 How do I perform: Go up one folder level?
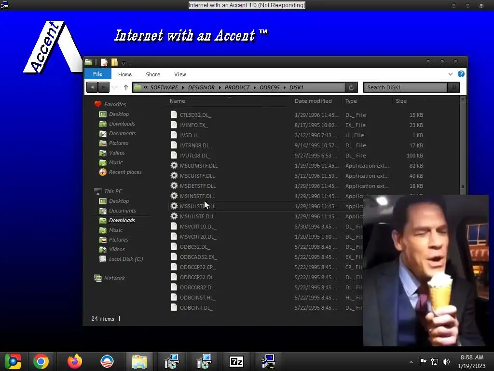[126, 87]
